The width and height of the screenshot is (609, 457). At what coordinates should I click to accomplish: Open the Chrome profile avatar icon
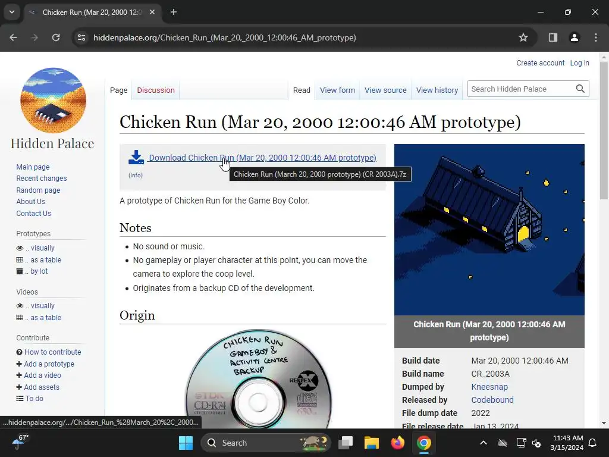[574, 37]
